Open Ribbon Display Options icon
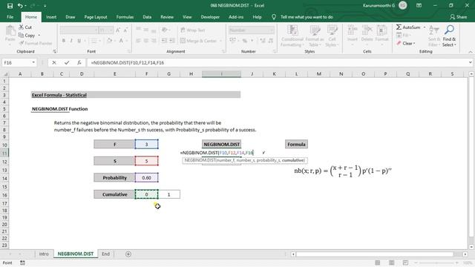Viewport: 475px width, 267px height. point(419,5)
